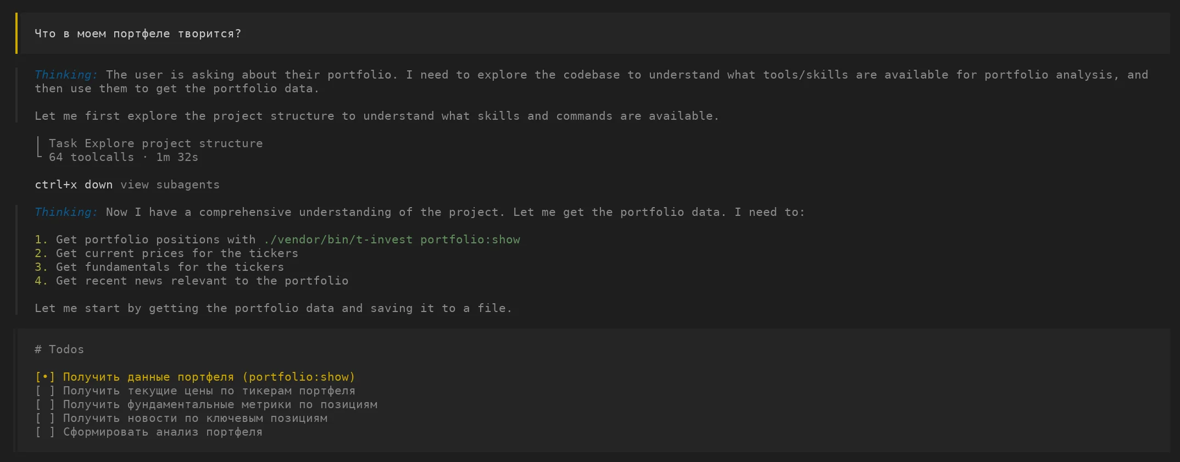Expand the first "Thinking:" label
Viewport: 1180px width, 462px height.
(x=66, y=75)
